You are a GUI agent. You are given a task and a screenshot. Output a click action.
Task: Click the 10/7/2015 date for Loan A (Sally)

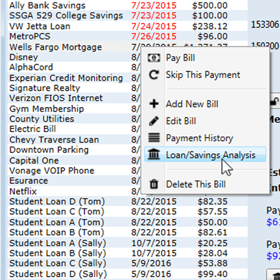pyautogui.click(x=154, y=243)
